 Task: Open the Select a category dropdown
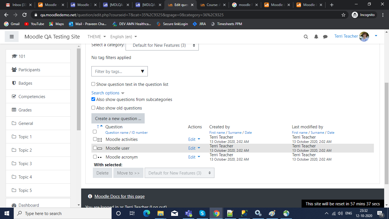tap(162, 45)
